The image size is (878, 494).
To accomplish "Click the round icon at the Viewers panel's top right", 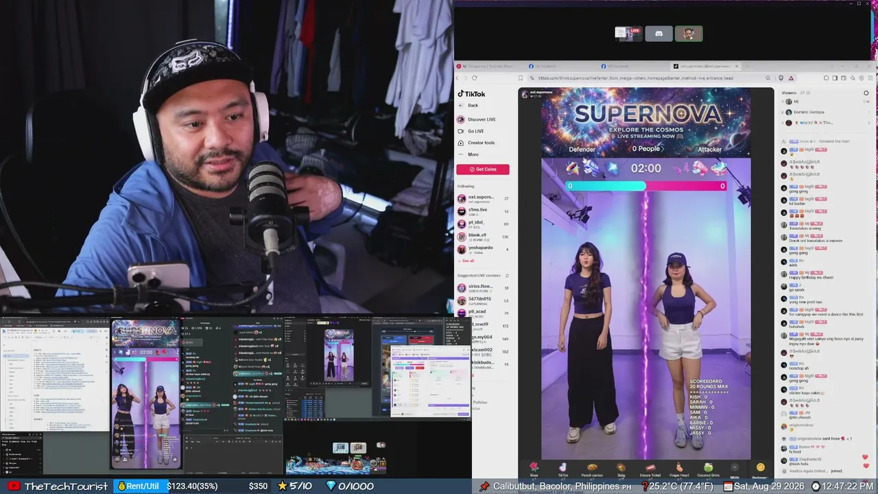I will tap(866, 93).
